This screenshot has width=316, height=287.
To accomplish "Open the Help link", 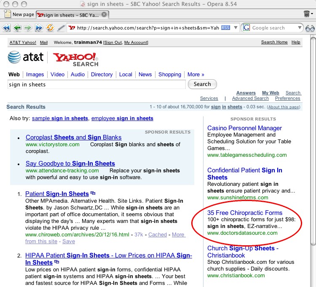I will click(296, 42).
